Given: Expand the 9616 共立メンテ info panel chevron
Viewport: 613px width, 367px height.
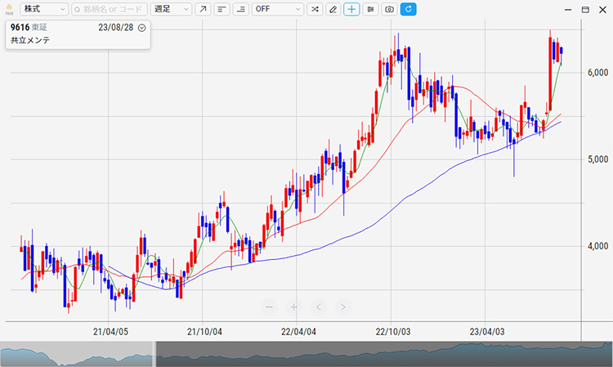Looking at the screenshot, I should (x=142, y=27).
